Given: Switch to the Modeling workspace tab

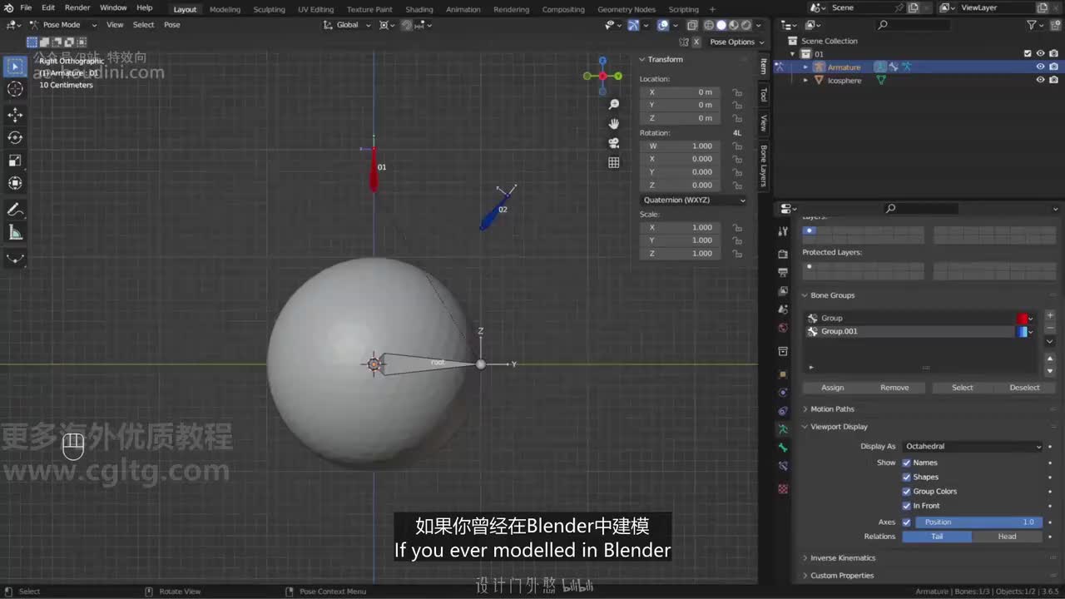Looking at the screenshot, I should pos(225,9).
